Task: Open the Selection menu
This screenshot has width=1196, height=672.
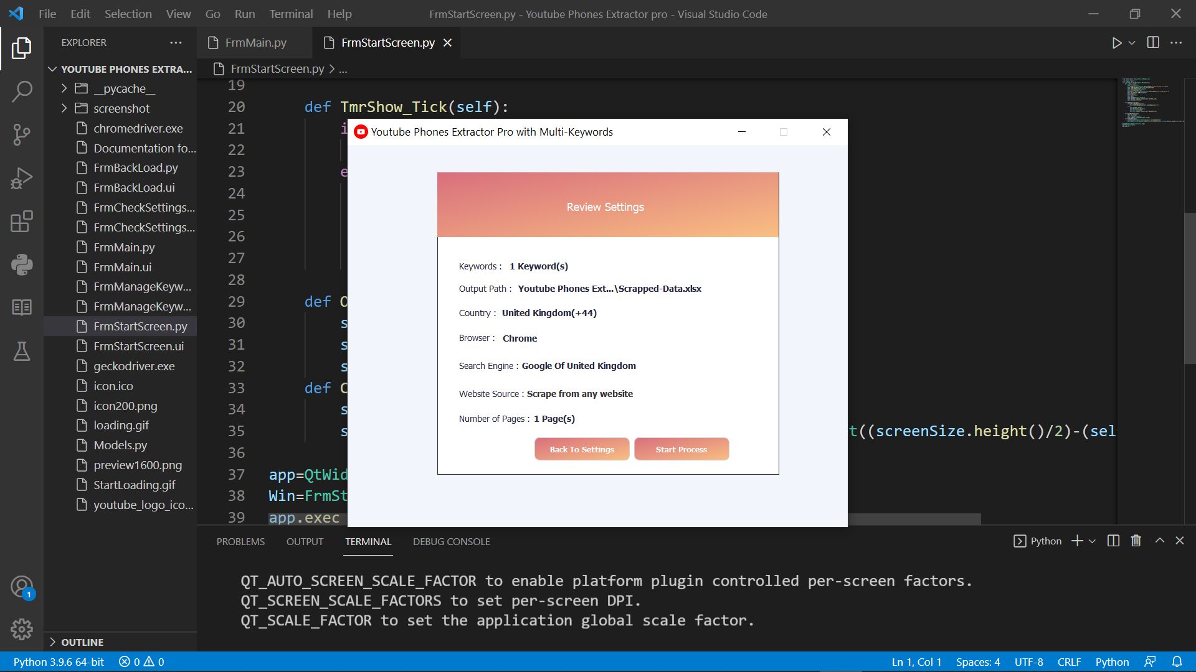Action: coord(128,14)
